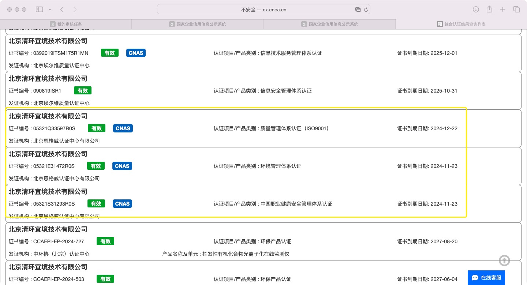Click the CNAS badge for certificate 0392019ITSM175R1MN
This screenshot has width=527, height=285.
pyautogui.click(x=136, y=53)
